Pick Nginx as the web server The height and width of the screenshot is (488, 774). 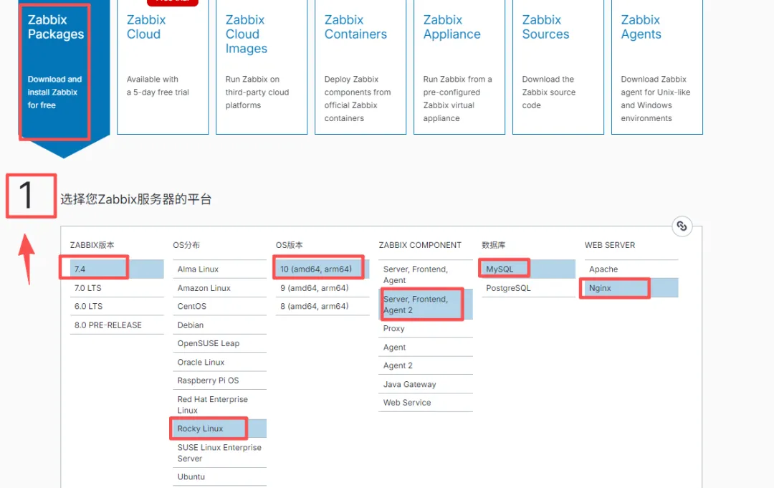(631, 287)
